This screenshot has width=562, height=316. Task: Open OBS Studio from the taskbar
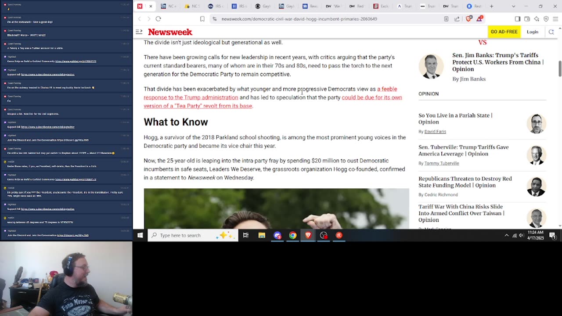[x=324, y=235]
